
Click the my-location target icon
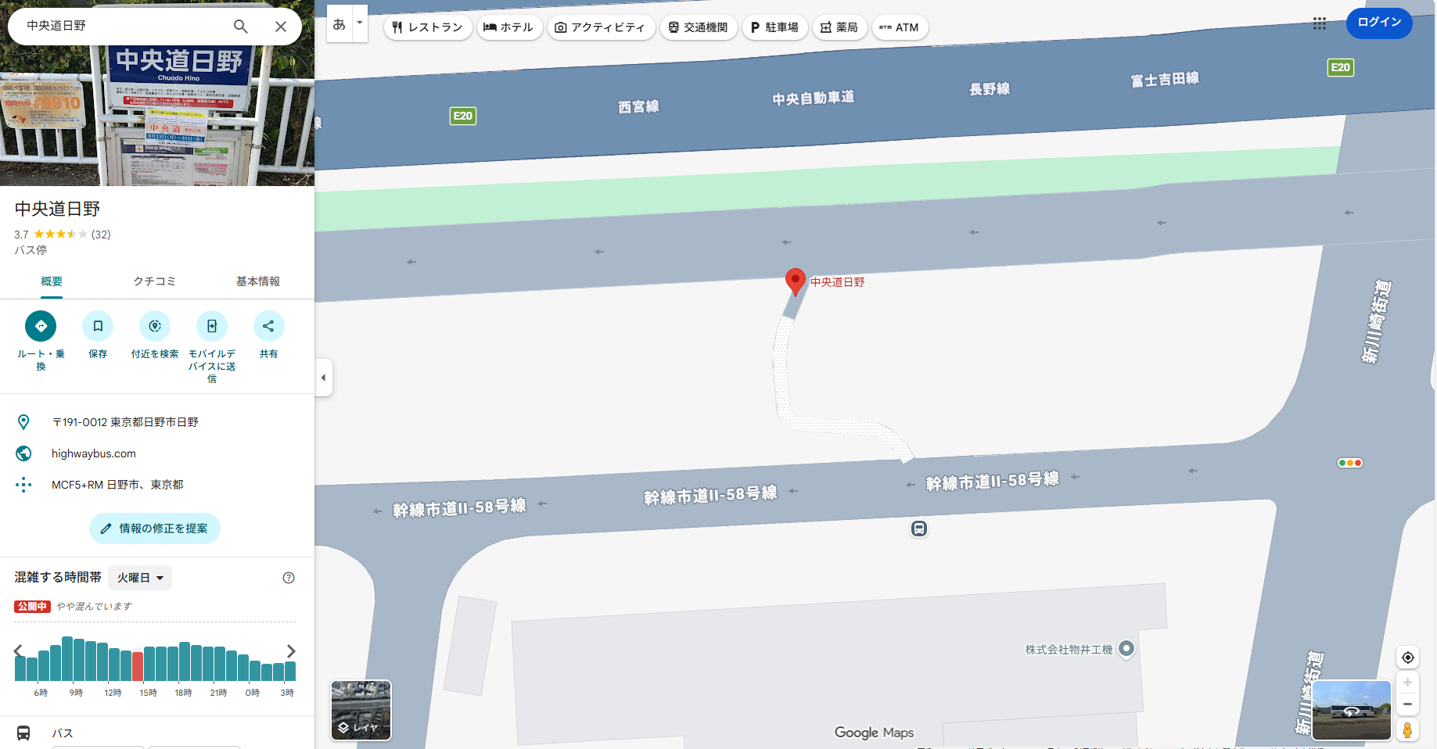[1407, 658]
